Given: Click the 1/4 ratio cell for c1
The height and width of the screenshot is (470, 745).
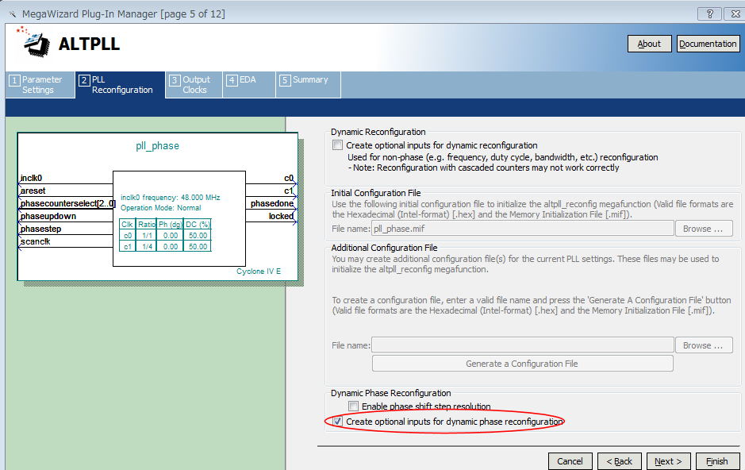Looking at the screenshot, I should click(147, 247).
